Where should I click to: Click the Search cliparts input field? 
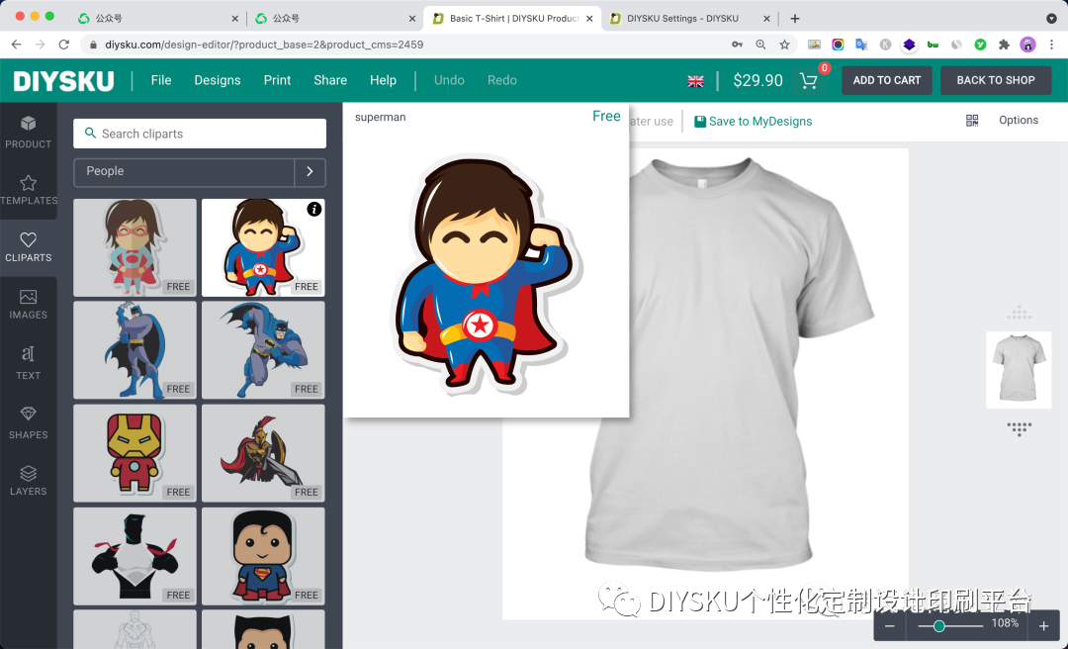coord(200,134)
